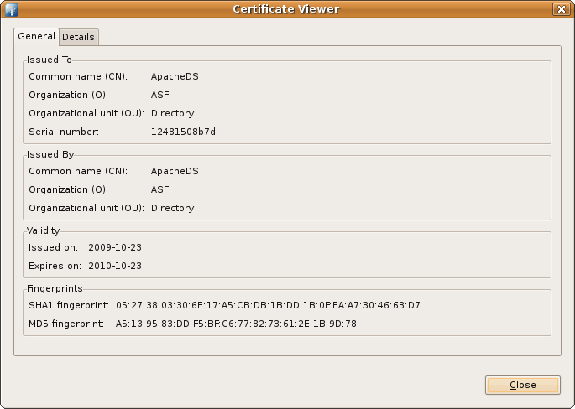575x409 pixels.
Task: Click Directory value under Issued By
Action: tap(172, 208)
